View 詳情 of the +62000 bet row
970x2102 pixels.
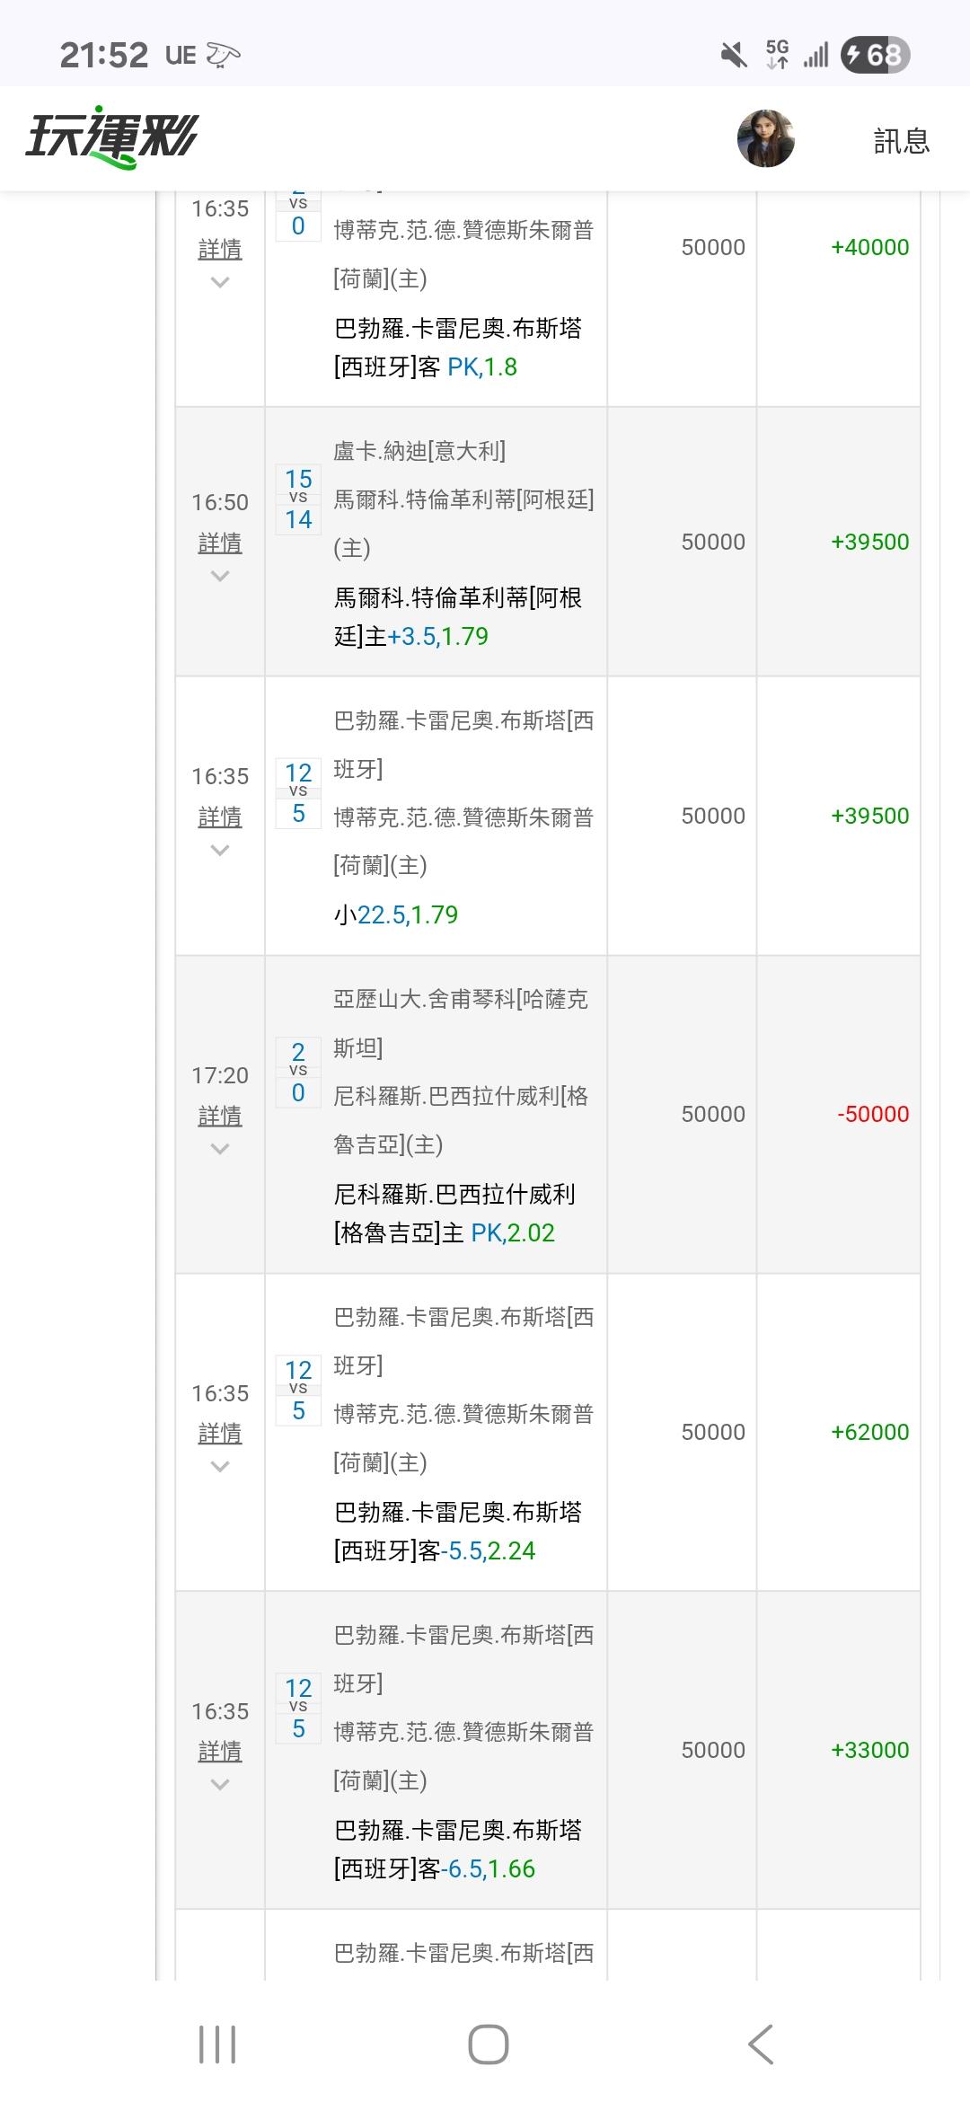click(x=220, y=1434)
